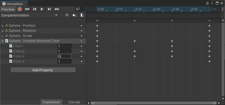Screen dimensions: 225x105
Task: Switch to the Curves tab
Action: 74,102
